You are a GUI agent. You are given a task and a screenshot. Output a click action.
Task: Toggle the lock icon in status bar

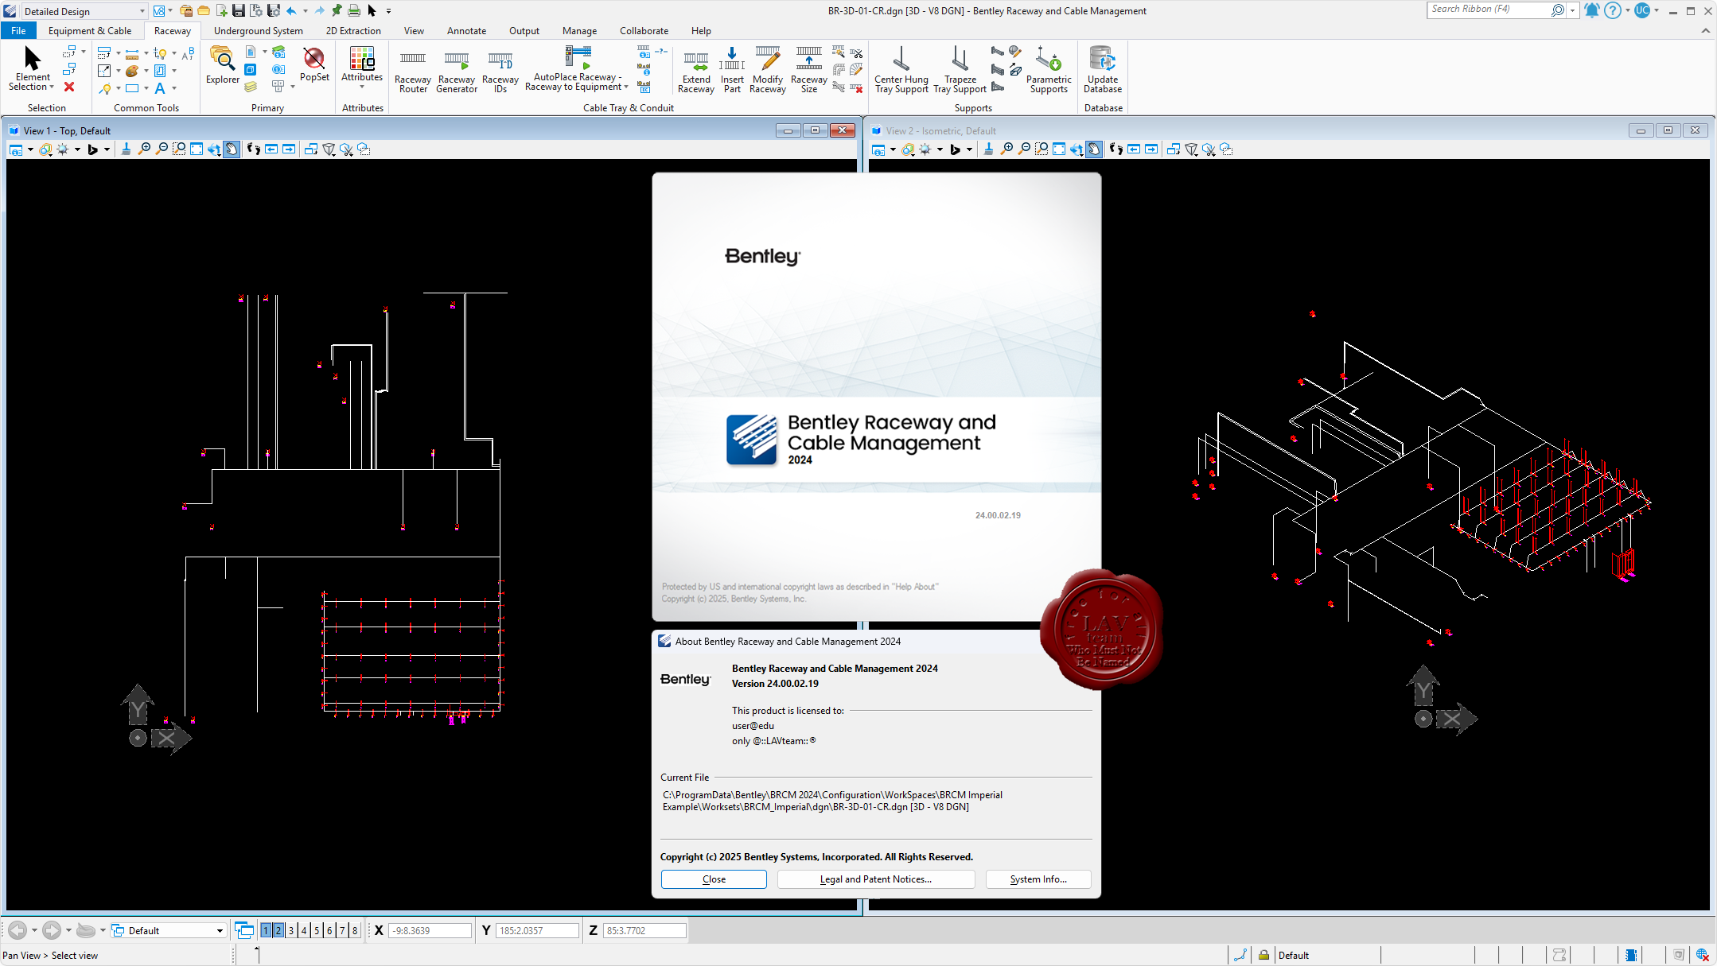click(x=1263, y=955)
